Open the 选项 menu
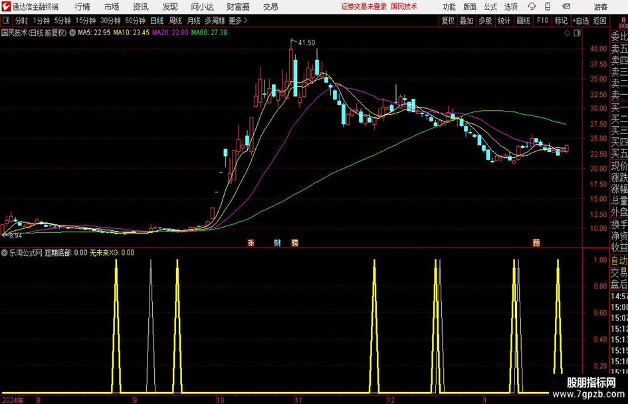 coord(510,7)
